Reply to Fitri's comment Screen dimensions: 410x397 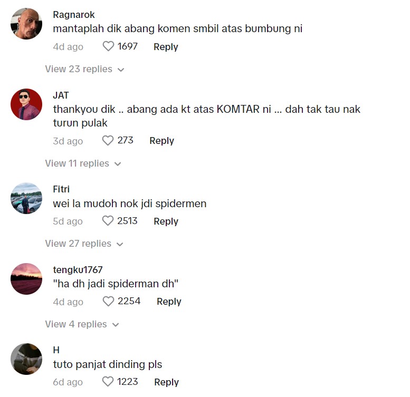[x=166, y=221]
